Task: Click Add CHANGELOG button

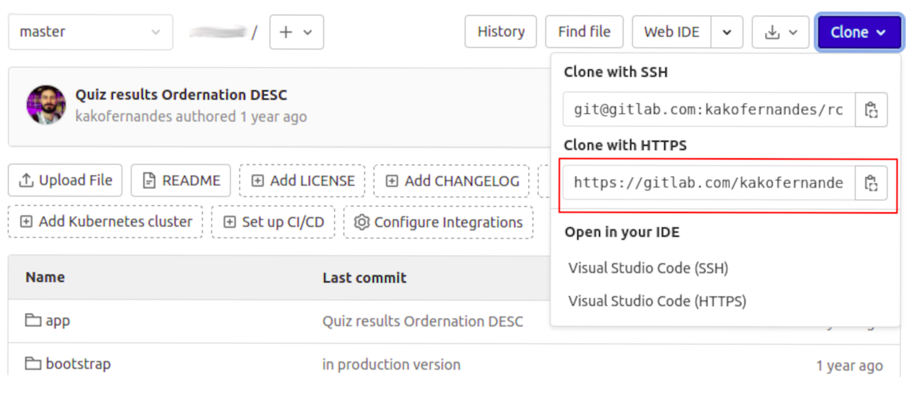Action: point(451,181)
